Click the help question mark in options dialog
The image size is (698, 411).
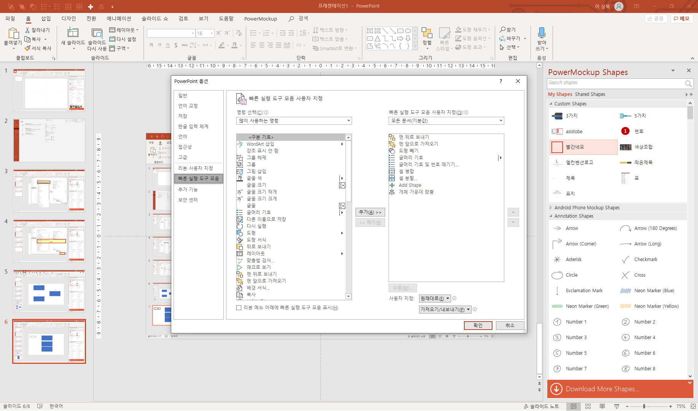coord(500,81)
